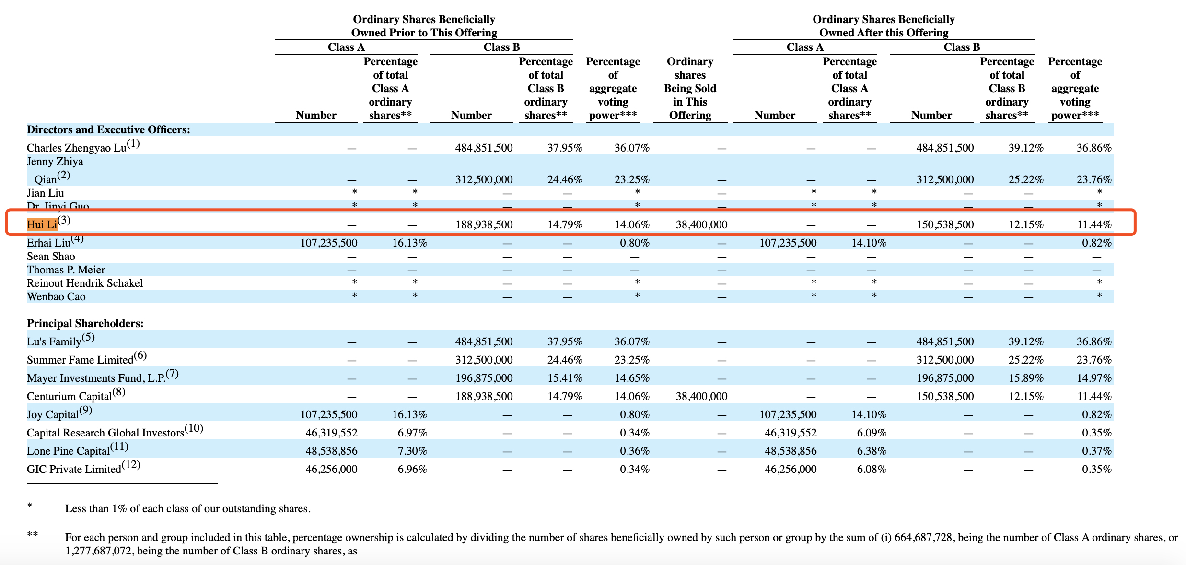Click Directors and Executive Officers heading
The image size is (1186, 565).
pyautogui.click(x=108, y=129)
